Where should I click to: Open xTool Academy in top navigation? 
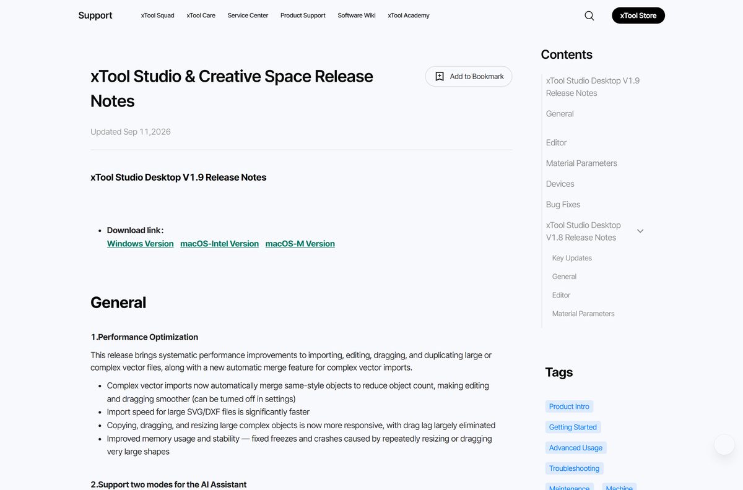(x=409, y=15)
